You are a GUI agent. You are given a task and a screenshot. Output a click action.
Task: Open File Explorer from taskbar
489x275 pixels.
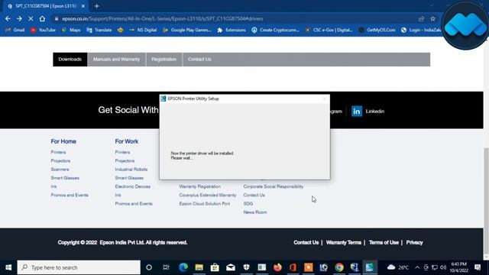click(x=199, y=267)
